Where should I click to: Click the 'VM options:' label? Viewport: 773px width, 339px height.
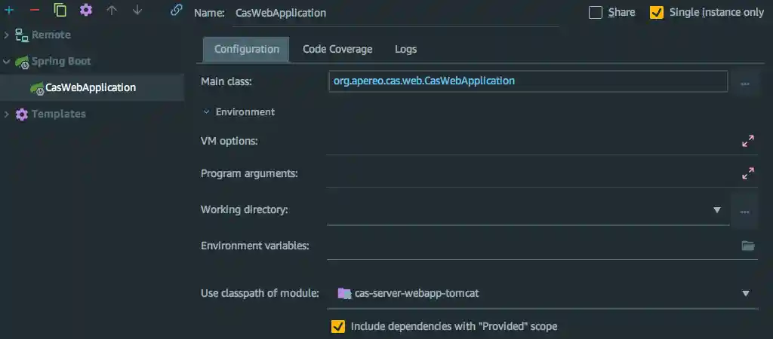tap(229, 142)
